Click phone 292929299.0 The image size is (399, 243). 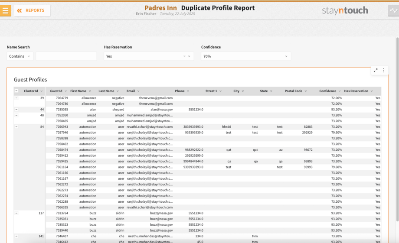[194, 156]
